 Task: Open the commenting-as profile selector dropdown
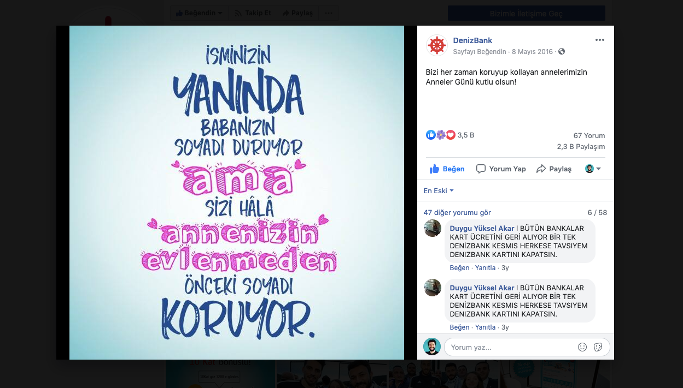coord(593,169)
